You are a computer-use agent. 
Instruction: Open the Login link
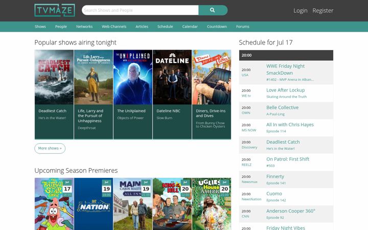300,11
